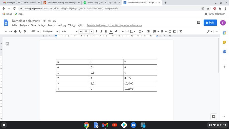Open the Arial font dropdown
The width and height of the screenshot is (229, 129).
tap(69, 31)
